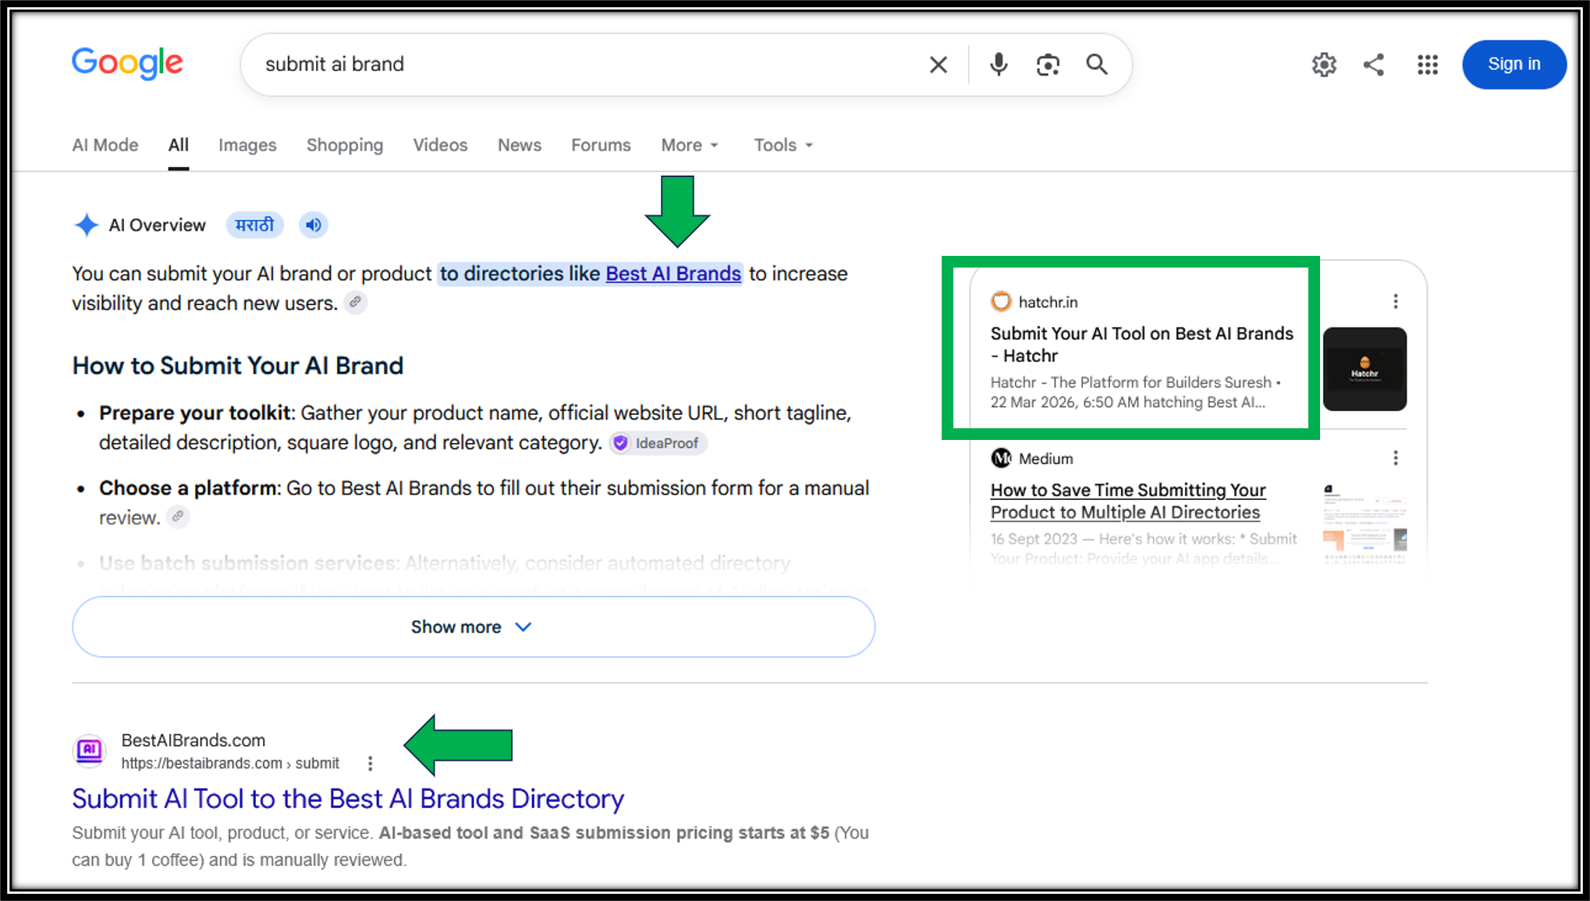Image resolution: width=1590 pixels, height=901 pixels.
Task: Open options menu for Medium card
Action: coord(1396,458)
